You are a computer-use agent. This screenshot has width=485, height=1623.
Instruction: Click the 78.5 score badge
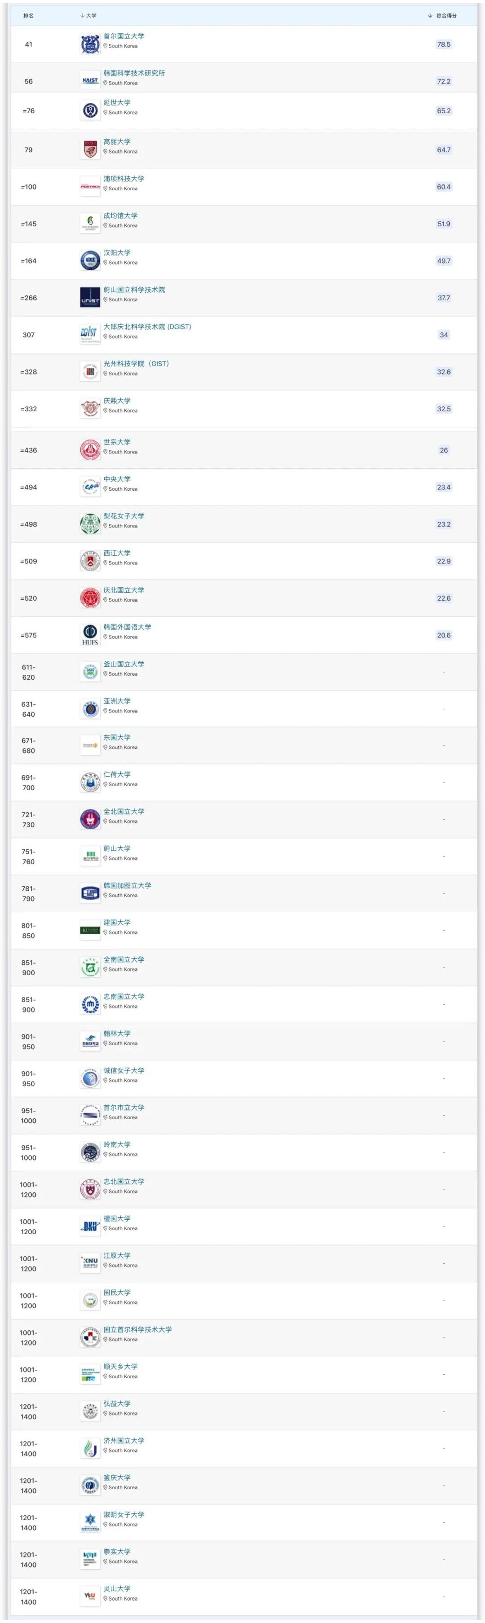coord(443,44)
